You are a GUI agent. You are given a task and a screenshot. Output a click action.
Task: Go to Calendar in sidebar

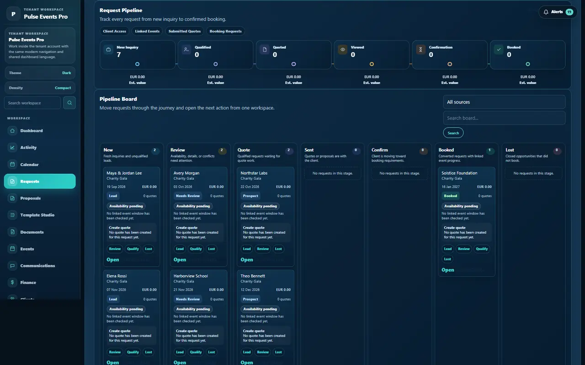point(40,165)
